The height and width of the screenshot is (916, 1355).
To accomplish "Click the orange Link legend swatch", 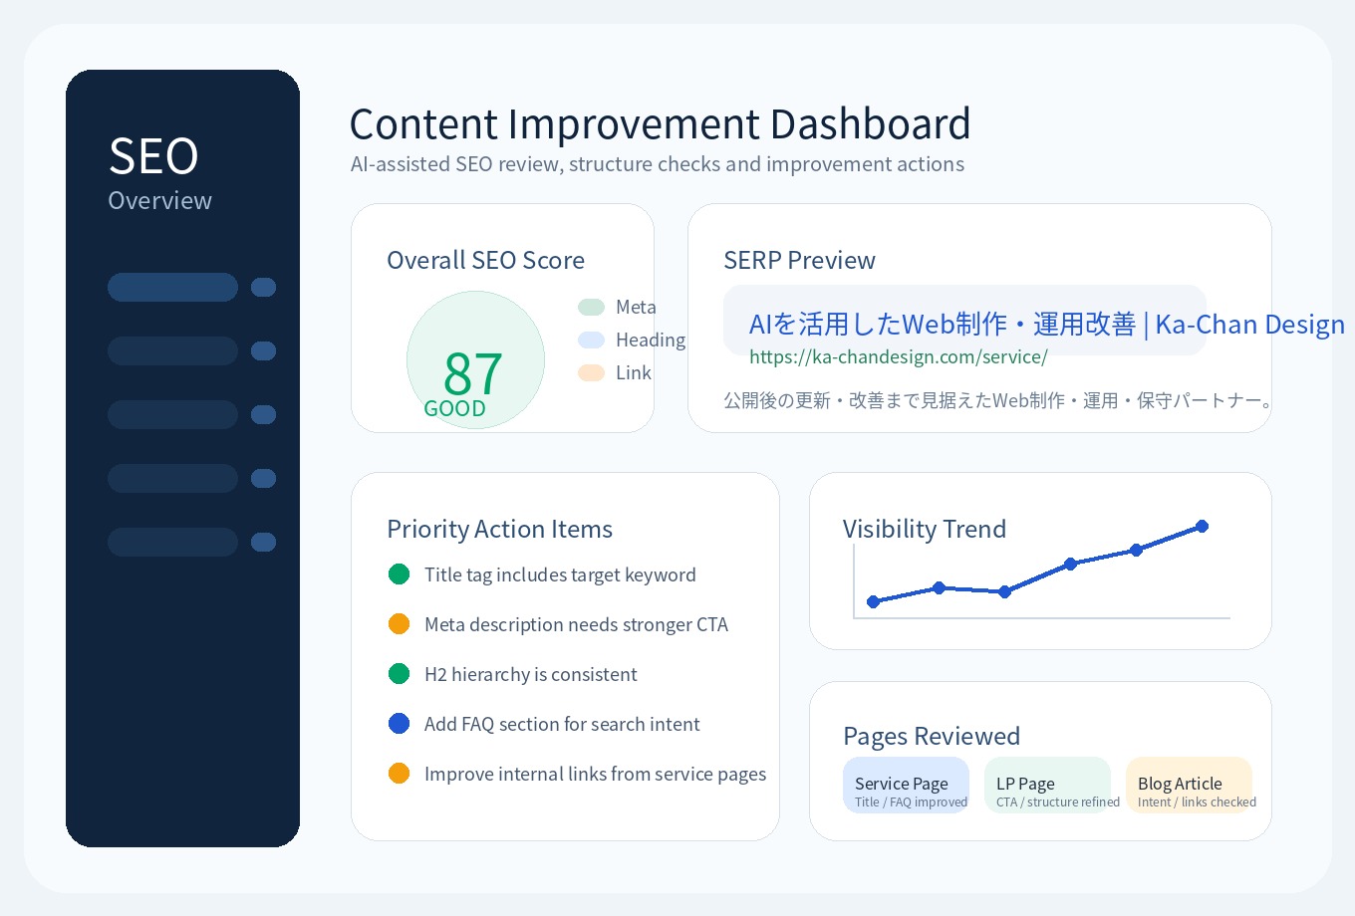I will (591, 372).
